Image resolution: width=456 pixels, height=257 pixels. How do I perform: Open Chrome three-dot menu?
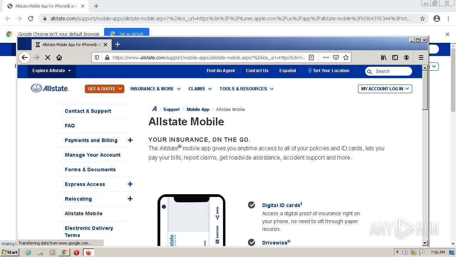click(448, 19)
